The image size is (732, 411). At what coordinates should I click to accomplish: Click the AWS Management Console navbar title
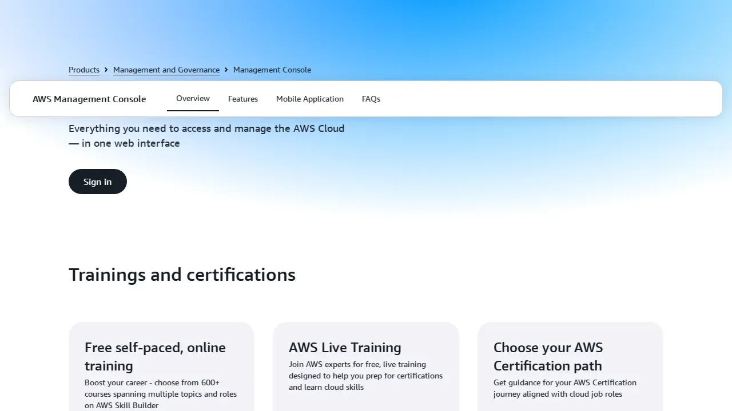click(89, 99)
